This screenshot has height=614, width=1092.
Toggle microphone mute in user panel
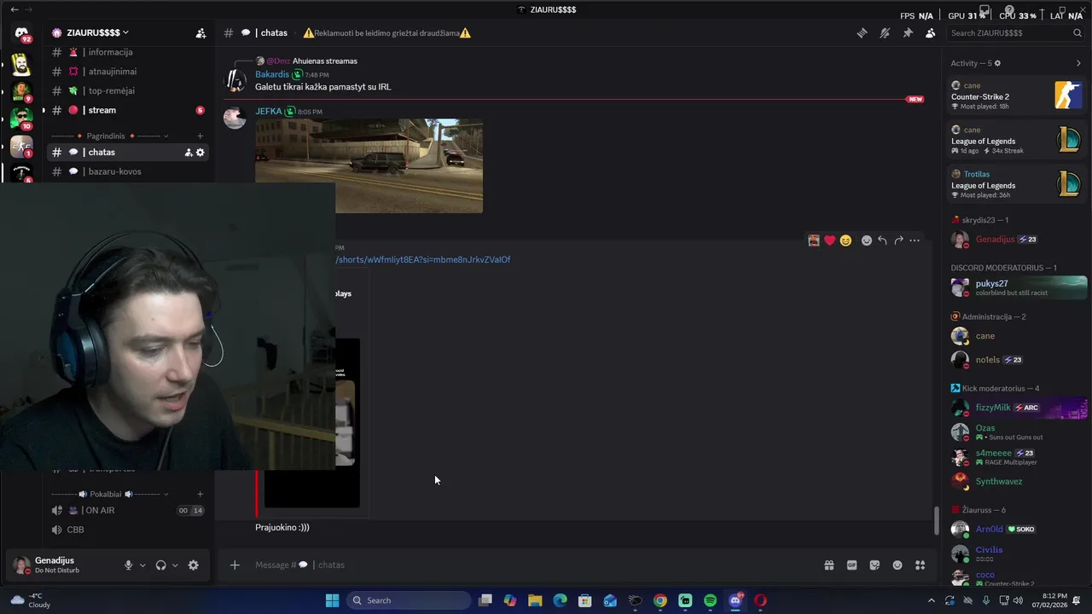[x=129, y=565]
